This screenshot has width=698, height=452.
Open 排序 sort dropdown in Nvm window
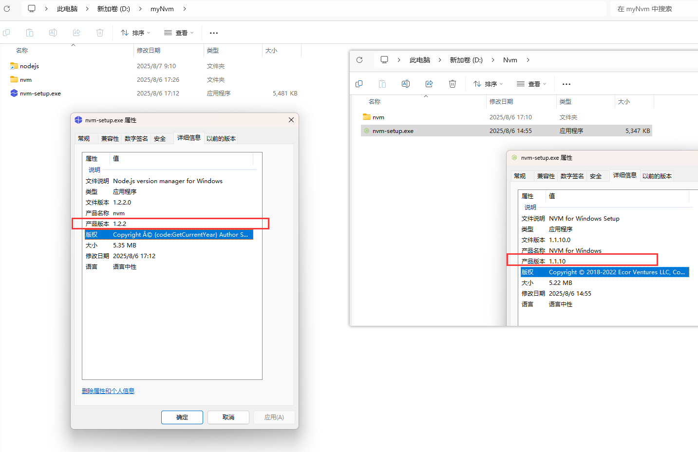[x=488, y=84]
